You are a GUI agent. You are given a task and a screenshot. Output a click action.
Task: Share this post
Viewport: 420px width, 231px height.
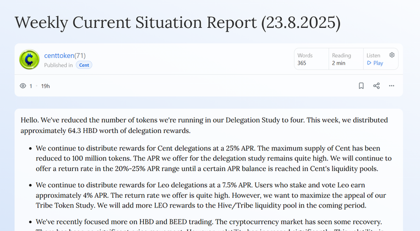[x=376, y=86]
